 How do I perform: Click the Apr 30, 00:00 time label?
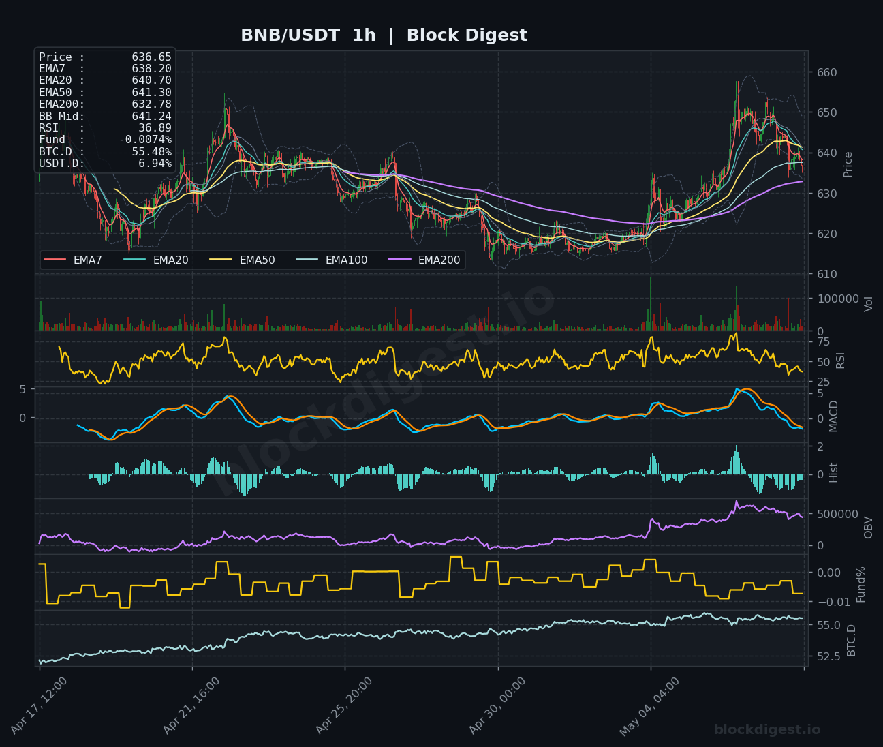point(498,705)
